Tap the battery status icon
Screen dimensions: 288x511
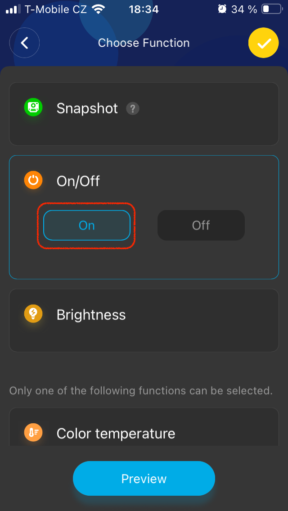pos(271,9)
